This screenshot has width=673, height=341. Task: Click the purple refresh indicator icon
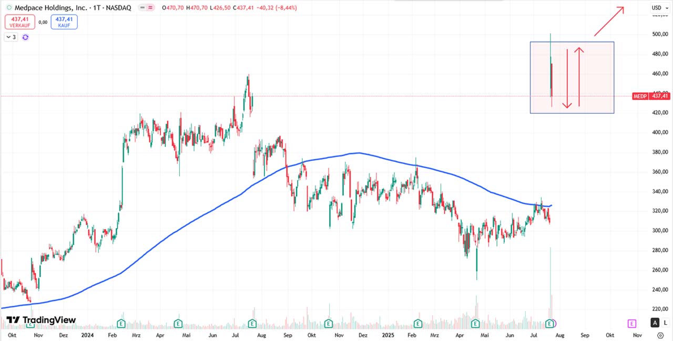25,37
